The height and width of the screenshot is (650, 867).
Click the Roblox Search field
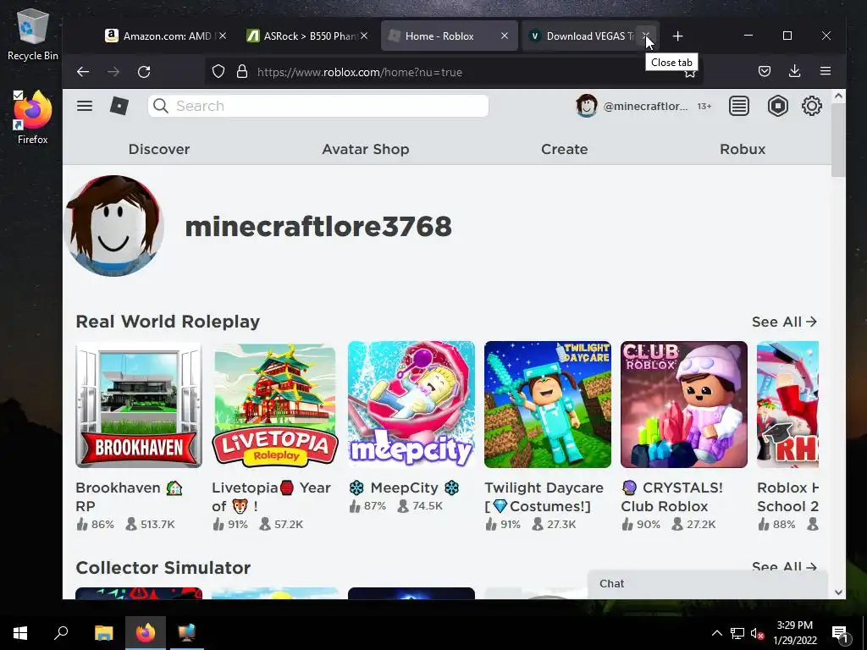[x=318, y=106]
